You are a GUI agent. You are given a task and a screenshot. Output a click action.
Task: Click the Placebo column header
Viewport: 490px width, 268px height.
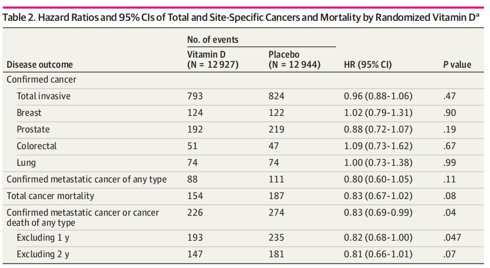click(295, 59)
